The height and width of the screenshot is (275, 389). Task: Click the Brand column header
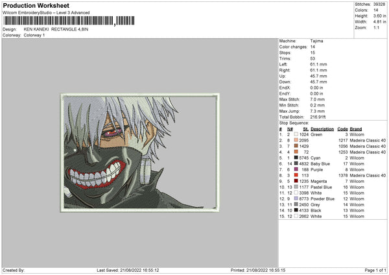click(x=356, y=129)
